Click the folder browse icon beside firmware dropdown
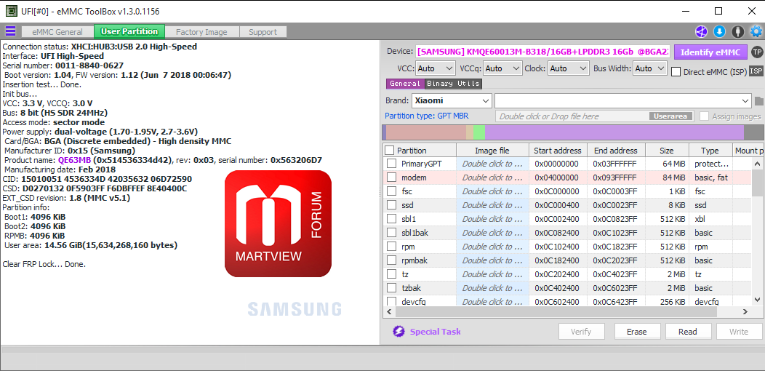 (x=758, y=101)
